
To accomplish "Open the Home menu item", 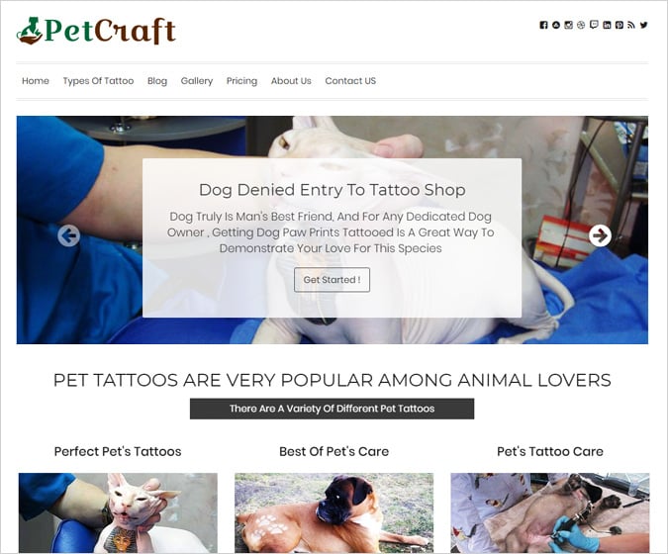I will pyautogui.click(x=36, y=81).
